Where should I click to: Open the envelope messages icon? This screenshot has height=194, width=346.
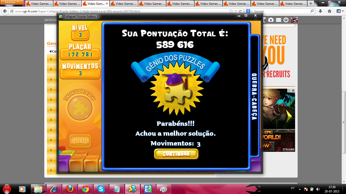tap(279, 20)
